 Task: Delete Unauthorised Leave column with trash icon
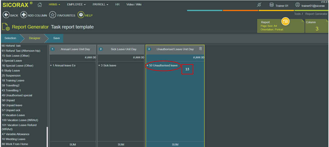[200, 49]
